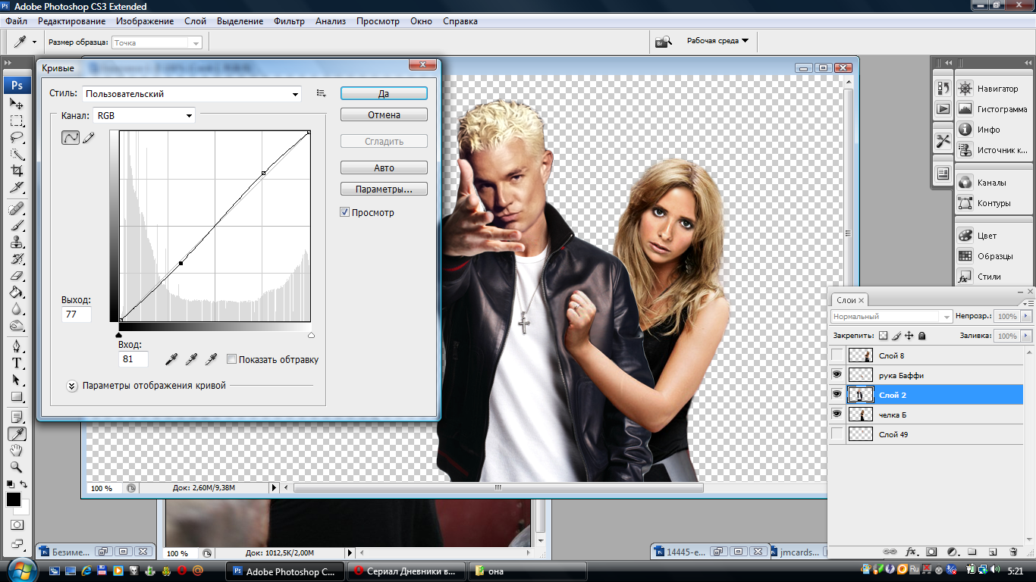This screenshot has height=582, width=1036.
Task: Click the link layers icon
Action: (x=890, y=552)
